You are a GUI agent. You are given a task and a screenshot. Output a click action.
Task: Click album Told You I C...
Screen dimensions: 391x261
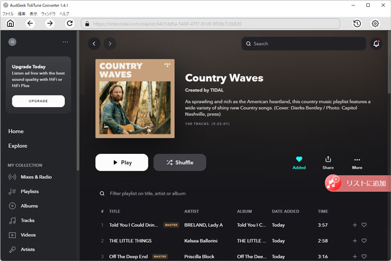(x=251, y=225)
